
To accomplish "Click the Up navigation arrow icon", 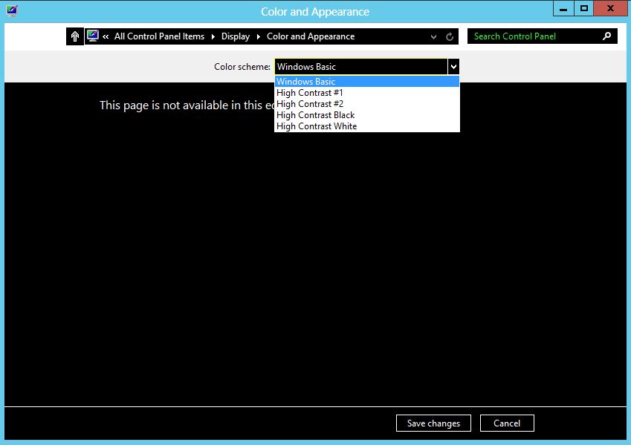I will (75, 36).
